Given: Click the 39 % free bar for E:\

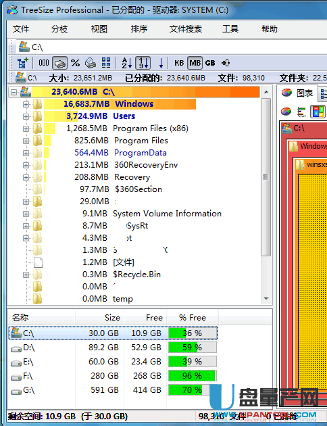Looking at the screenshot, I should click(193, 362).
